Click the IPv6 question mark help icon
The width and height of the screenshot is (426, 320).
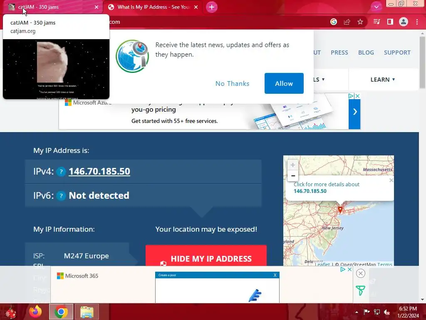(x=61, y=196)
